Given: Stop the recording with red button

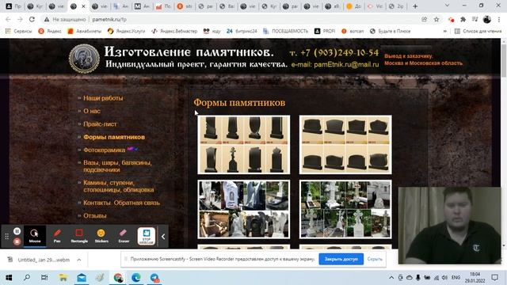Looking at the screenshot, I should (17, 241).
